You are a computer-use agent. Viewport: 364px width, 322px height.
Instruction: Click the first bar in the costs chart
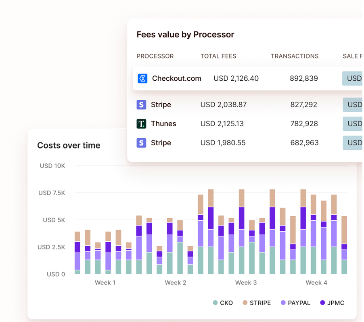[77, 253]
